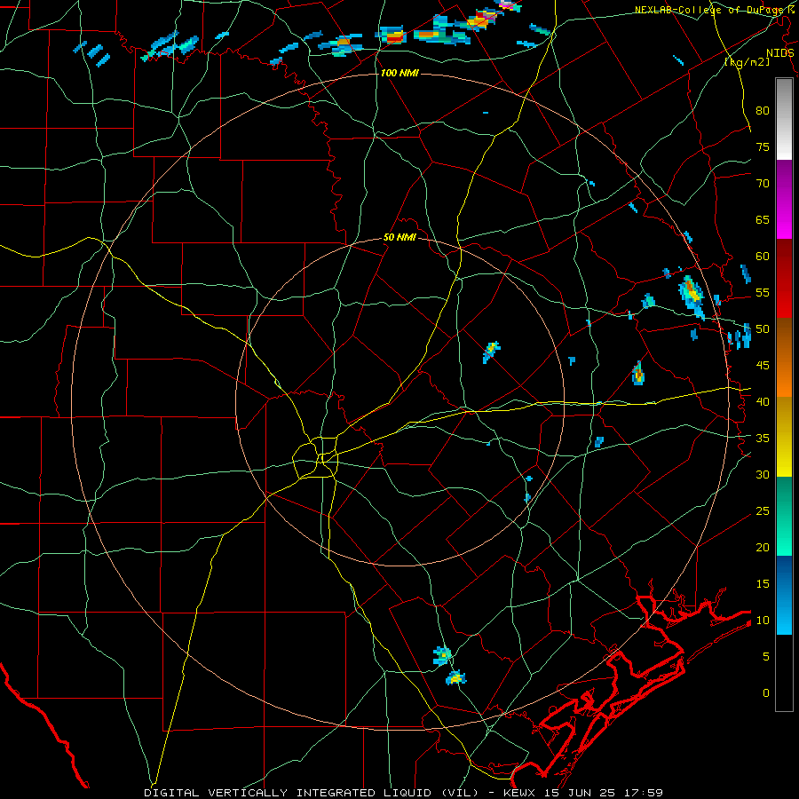Click the 70 value on the color scale

[x=763, y=184]
